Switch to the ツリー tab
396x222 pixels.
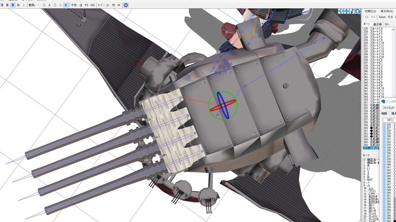pos(387,24)
